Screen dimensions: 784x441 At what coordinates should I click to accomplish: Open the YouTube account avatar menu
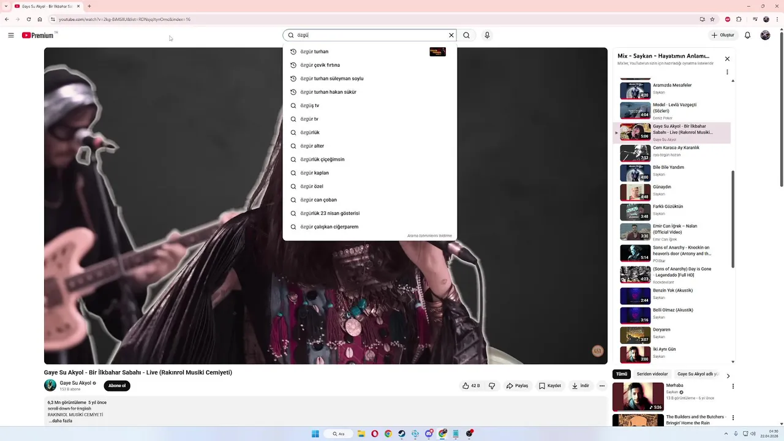pyautogui.click(x=765, y=36)
